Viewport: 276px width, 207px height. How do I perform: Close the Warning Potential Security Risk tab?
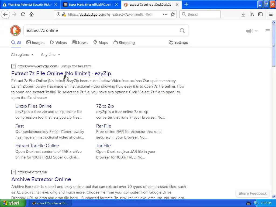tap(56, 5)
